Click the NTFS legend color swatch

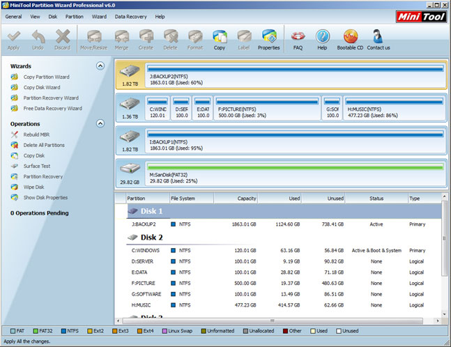pos(63,331)
